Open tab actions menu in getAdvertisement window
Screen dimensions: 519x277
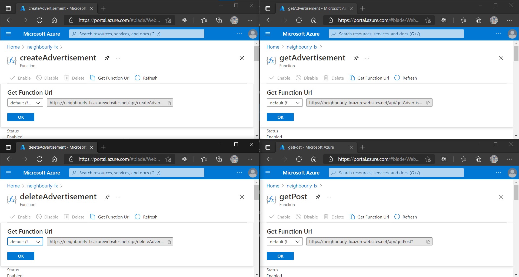[x=268, y=8]
